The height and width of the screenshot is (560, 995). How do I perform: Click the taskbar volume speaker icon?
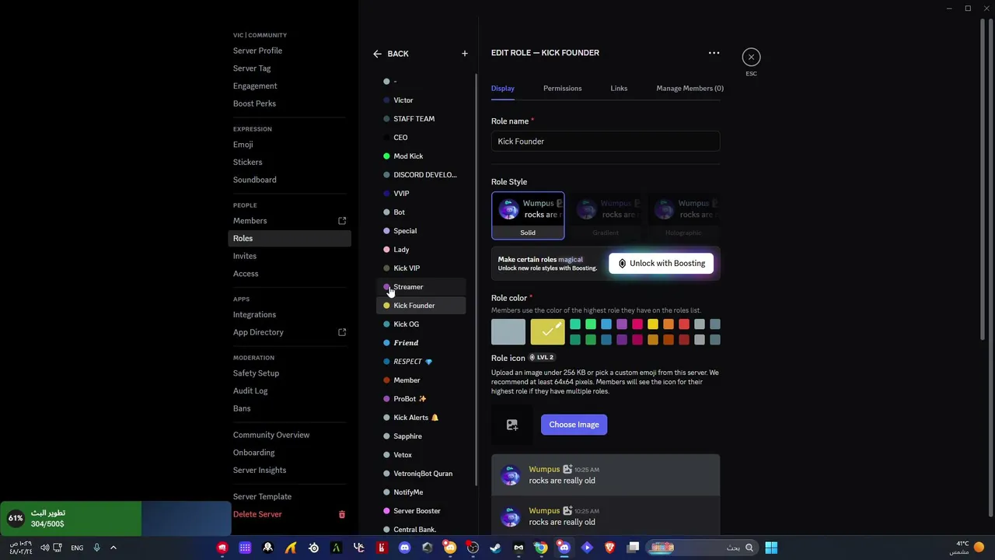[x=44, y=548]
